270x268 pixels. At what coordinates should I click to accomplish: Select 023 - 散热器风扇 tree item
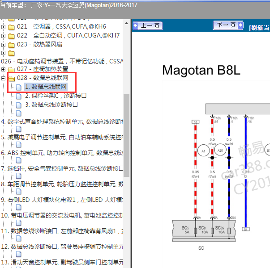39,45
